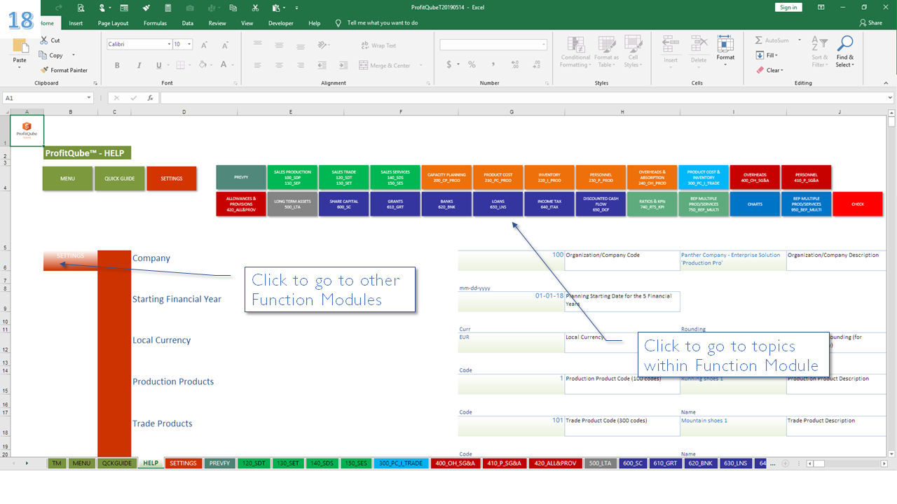Click the Print Preview icon in Quick Access Toolbar
This screenshot has width=897, height=504.
[81, 8]
